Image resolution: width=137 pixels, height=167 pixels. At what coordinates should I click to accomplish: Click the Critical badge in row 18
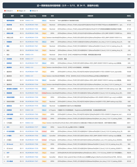click(x=44, y=93)
